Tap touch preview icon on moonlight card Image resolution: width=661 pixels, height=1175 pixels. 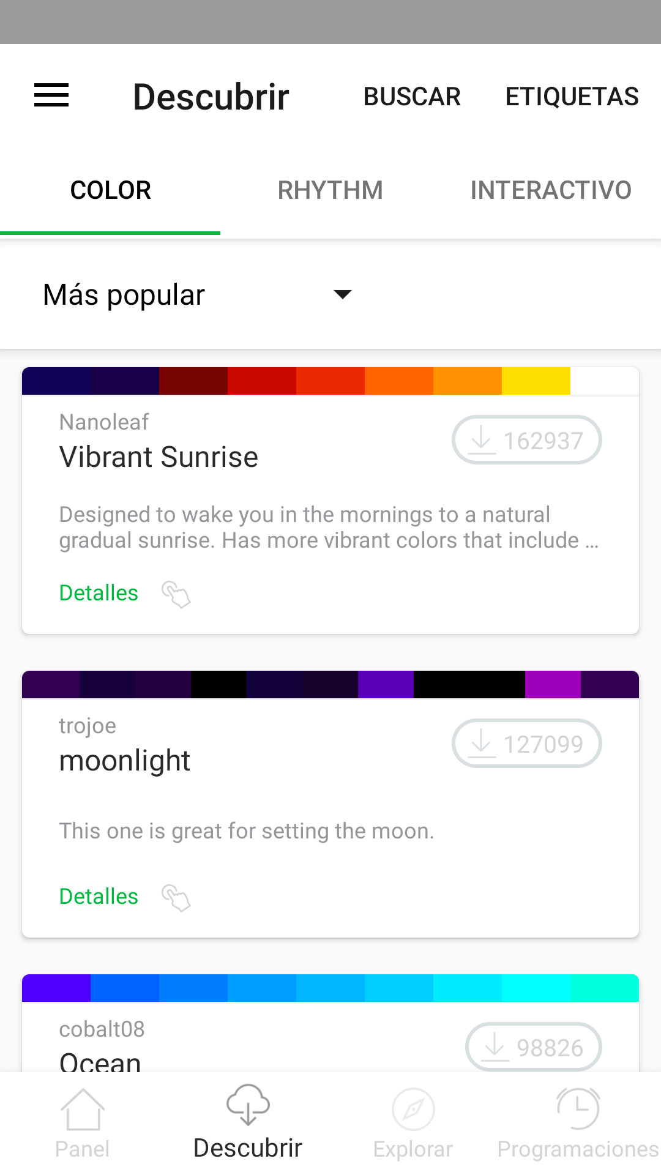(176, 897)
